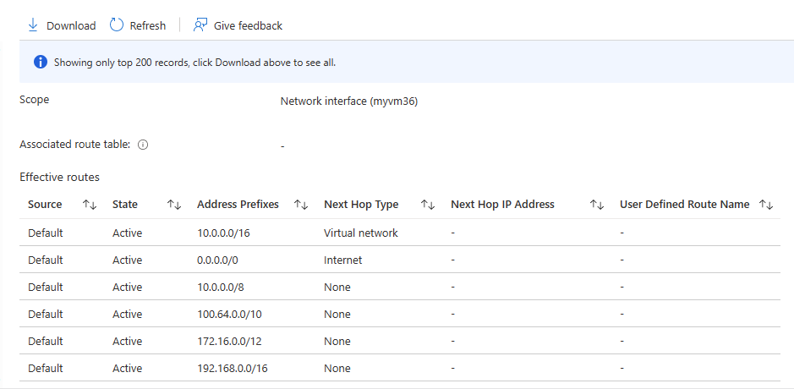794x389 pixels.
Task: Click the Give feedback person icon
Action: click(x=200, y=25)
